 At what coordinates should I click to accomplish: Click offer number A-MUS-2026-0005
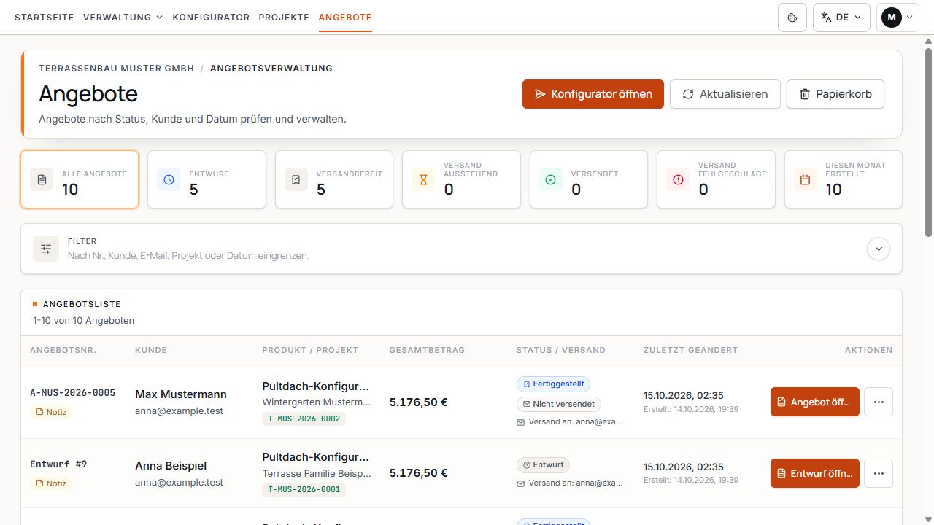(x=73, y=393)
